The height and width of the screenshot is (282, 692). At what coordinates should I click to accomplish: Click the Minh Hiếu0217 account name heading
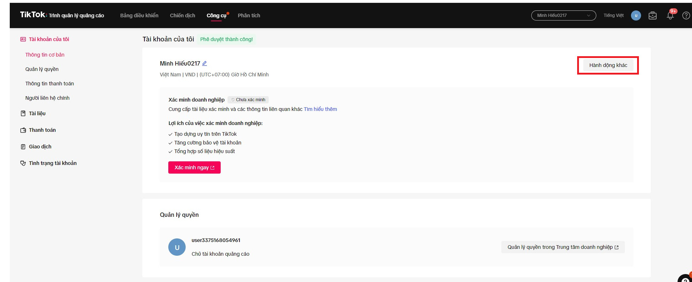click(x=180, y=63)
